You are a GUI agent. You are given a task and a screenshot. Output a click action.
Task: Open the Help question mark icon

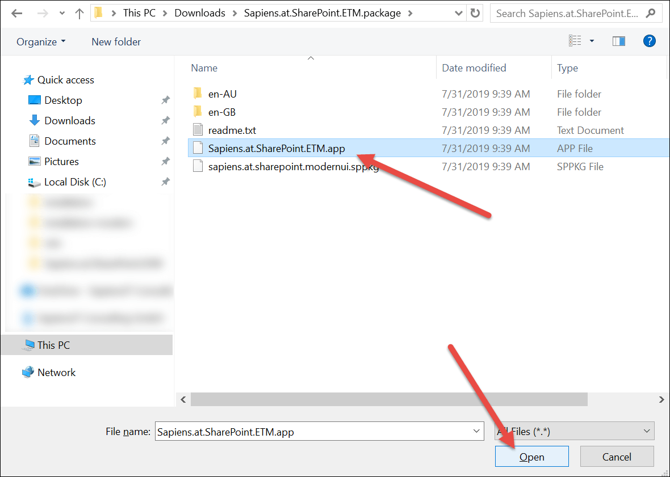pos(650,41)
